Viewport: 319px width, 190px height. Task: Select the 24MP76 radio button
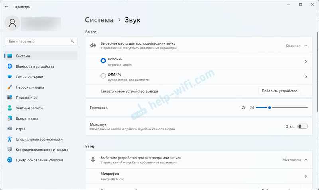(103, 76)
